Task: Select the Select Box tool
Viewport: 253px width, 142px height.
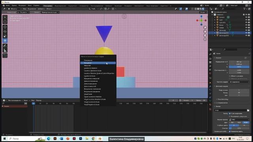Action: pos(5,17)
